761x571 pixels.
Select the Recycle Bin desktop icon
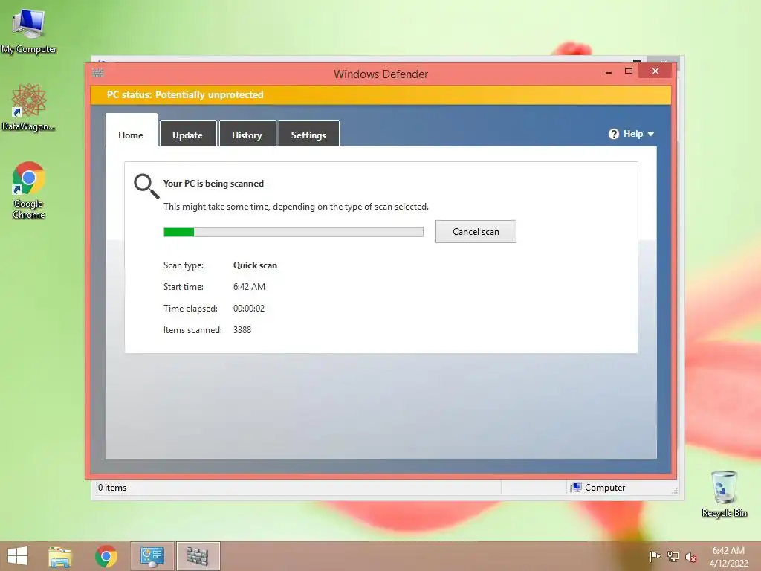724,494
